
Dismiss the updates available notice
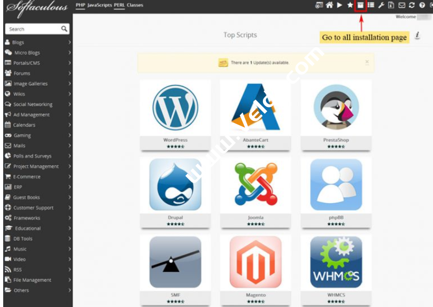(x=367, y=62)
